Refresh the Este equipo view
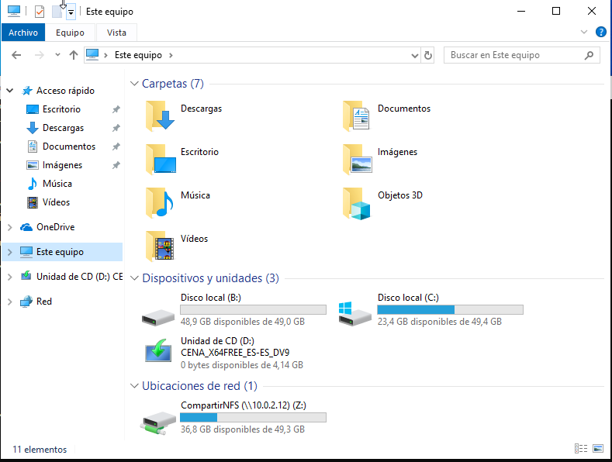Screen dimensions: 612x462 (x=428, y=55)
